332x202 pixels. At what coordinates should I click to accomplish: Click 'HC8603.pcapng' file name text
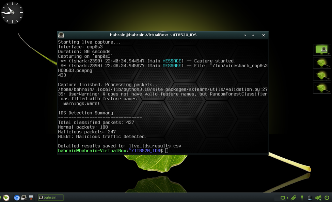[x=76, y=70]
